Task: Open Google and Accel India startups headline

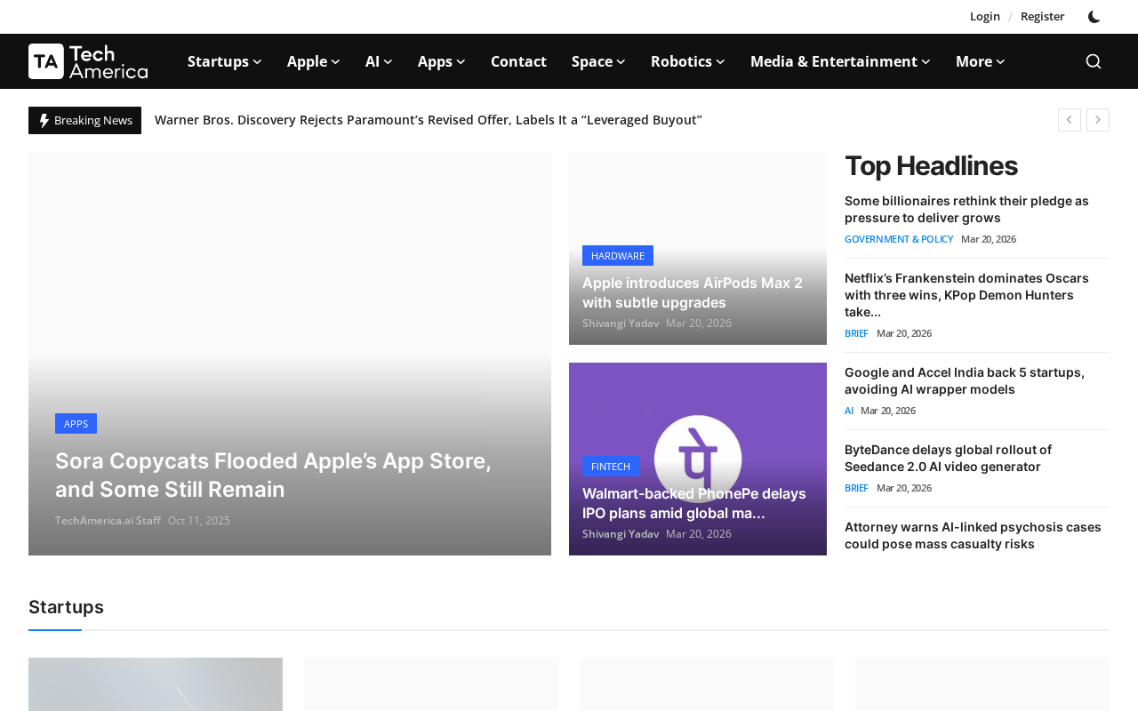Action: (x=965, y=380)
